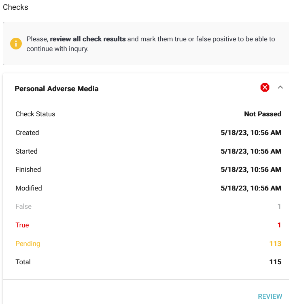Click the Started row timestamp
The image size is (289, 304).
point(251,151)
